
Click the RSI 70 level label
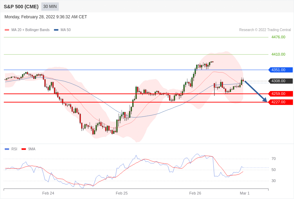273,159
